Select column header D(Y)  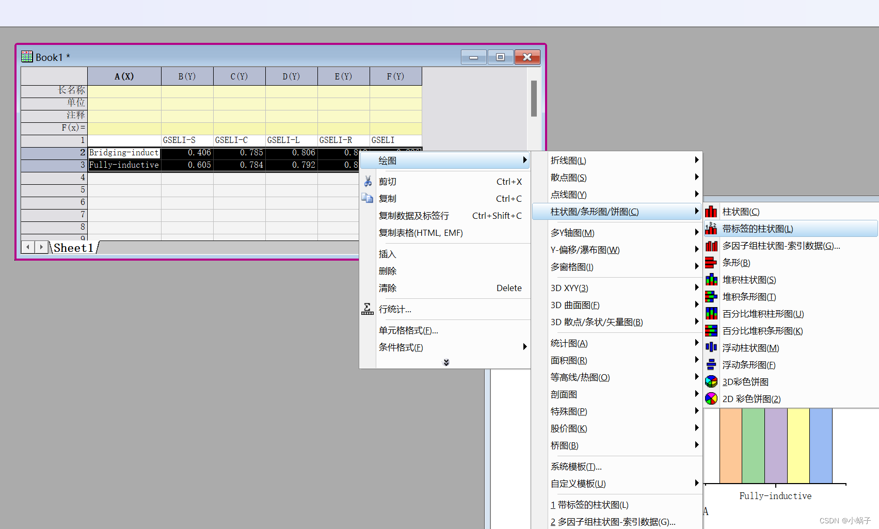click(x=291, y=76)
